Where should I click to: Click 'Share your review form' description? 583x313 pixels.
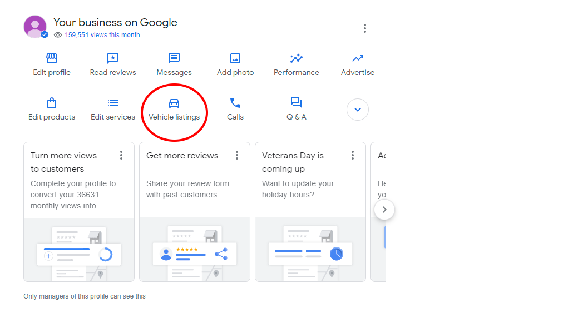(x=187, y=189)
